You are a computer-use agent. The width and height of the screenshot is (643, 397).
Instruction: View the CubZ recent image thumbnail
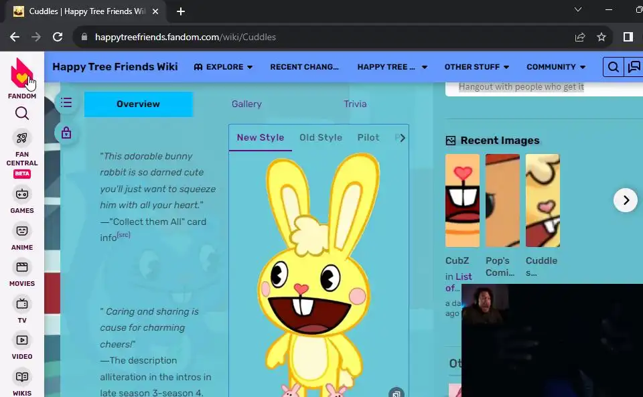click(x=462, y=200)
